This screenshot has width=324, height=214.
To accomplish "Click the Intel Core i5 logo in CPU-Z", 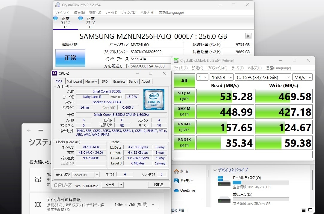I will [x=154, y=99].
